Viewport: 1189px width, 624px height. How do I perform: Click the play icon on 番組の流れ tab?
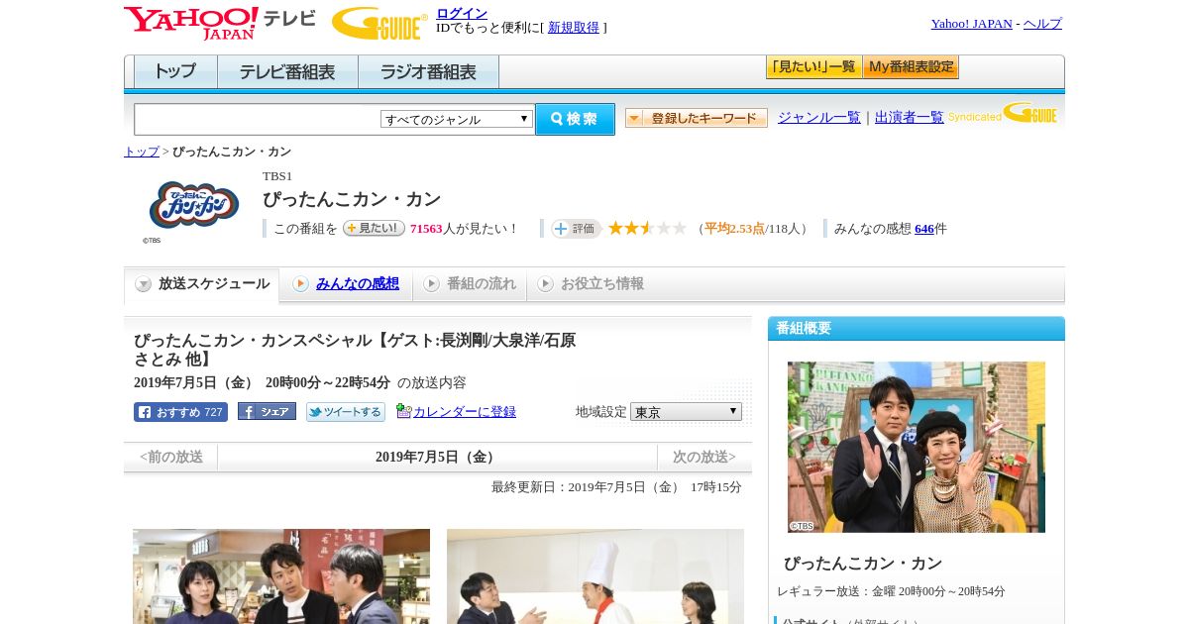click(x=431, y=284)
